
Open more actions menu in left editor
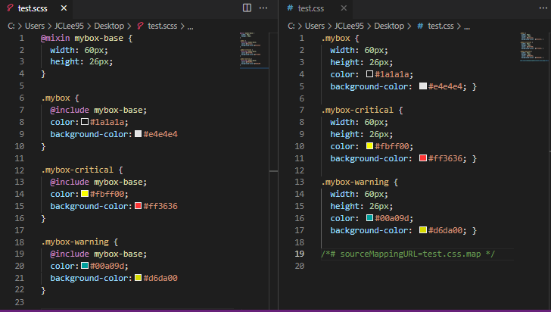(x=263, y=8)
